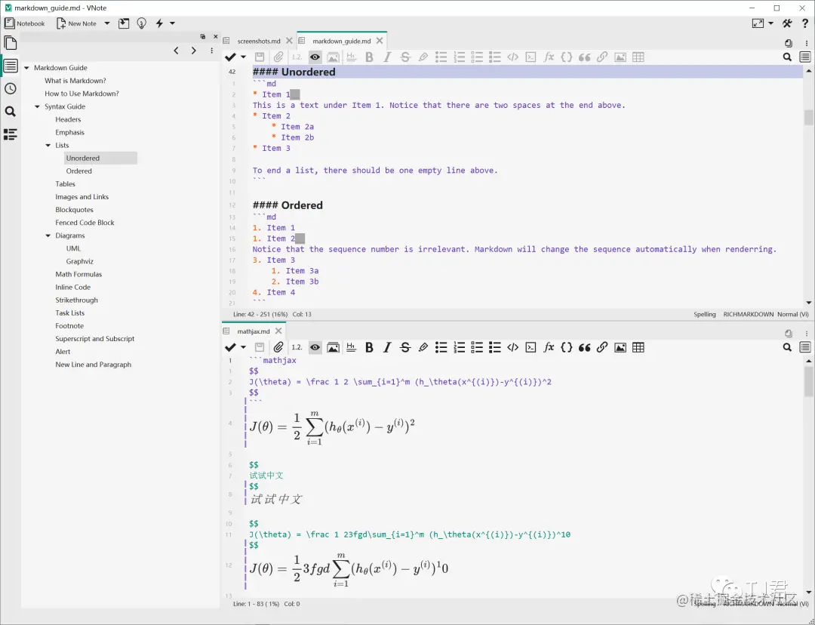The image size is (815, 625).
Task: Switch to the notebook files sidebar icon
Action: pos(10,42)
